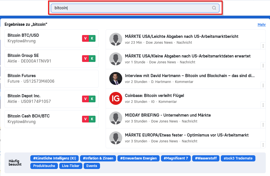The width and height of the screenshot is (270, 176).
Task: Open options menu for Coinbase article
Action: click(263, 105)
